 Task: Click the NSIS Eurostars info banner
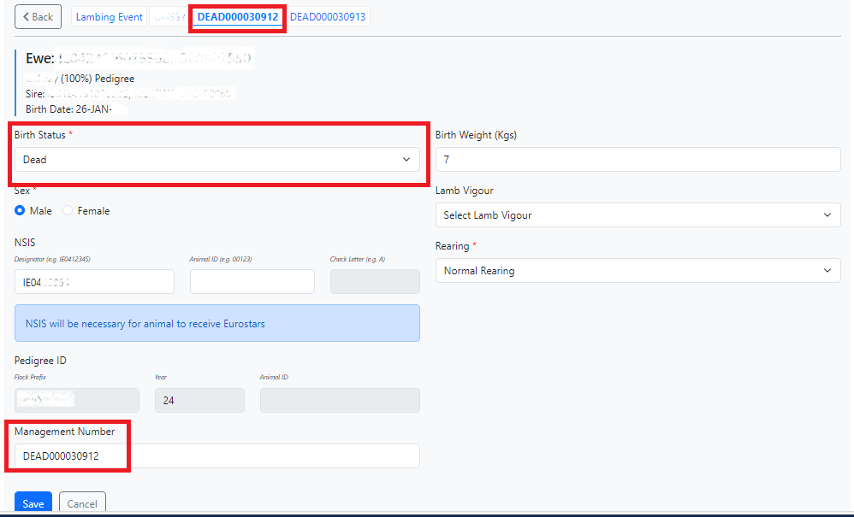tap(216, 323)
